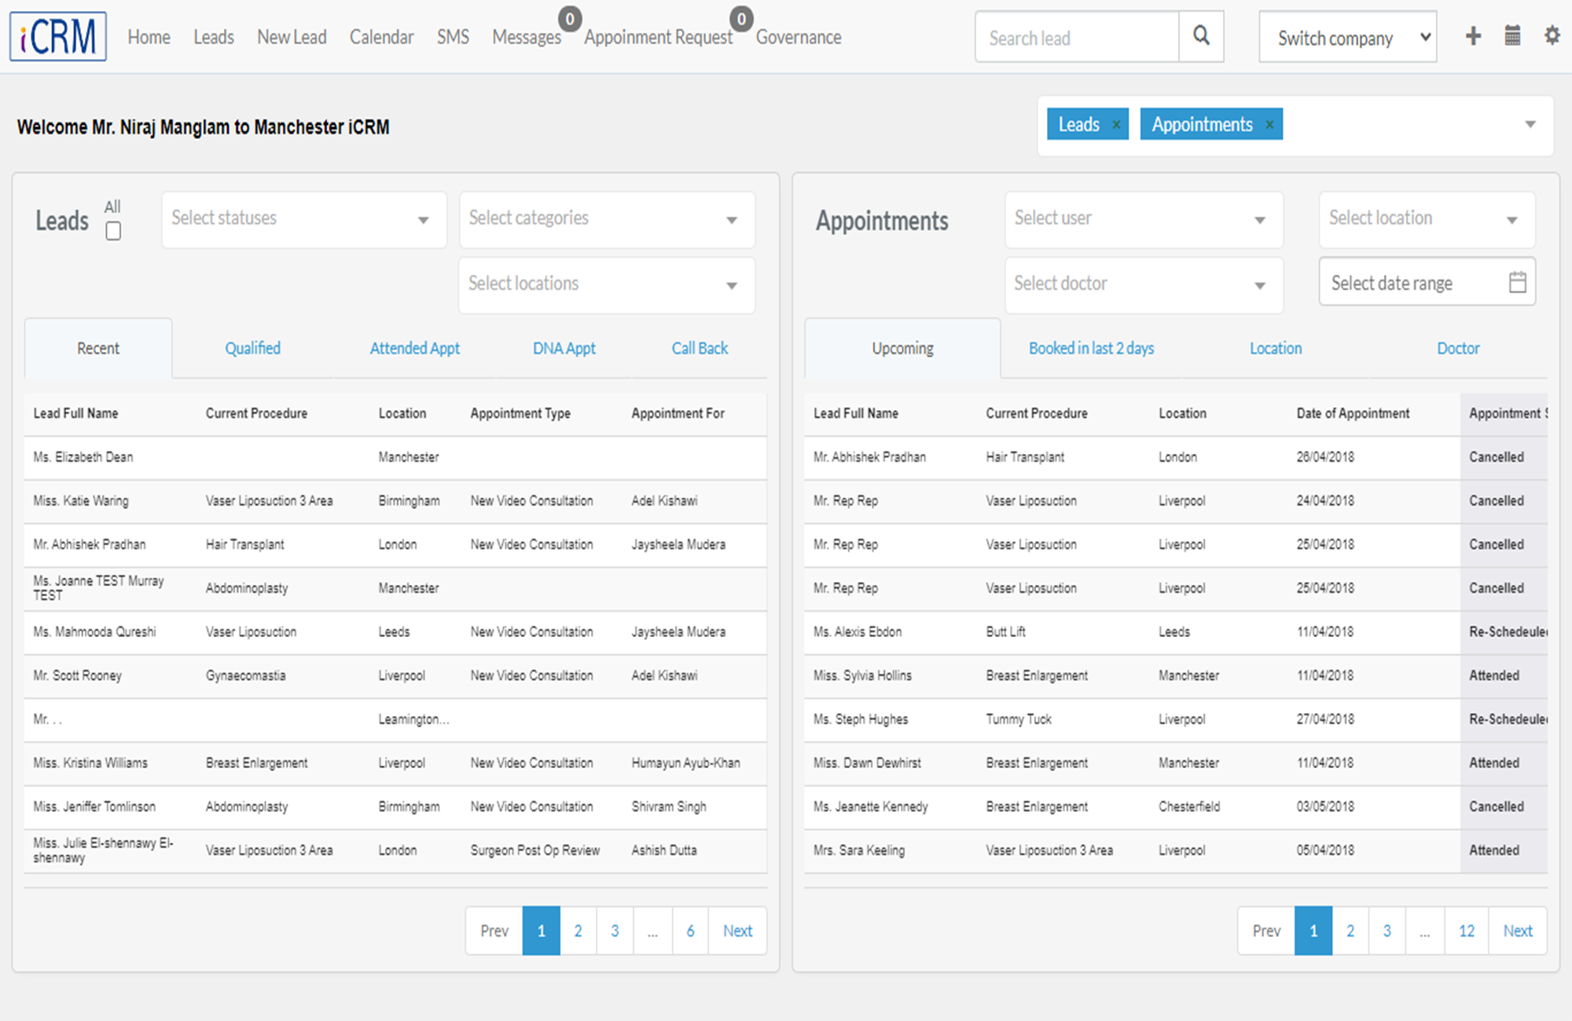This screenshot has width=1572, height=1021.
Task: Open the Governance menu item
Action: click(798, 37)
